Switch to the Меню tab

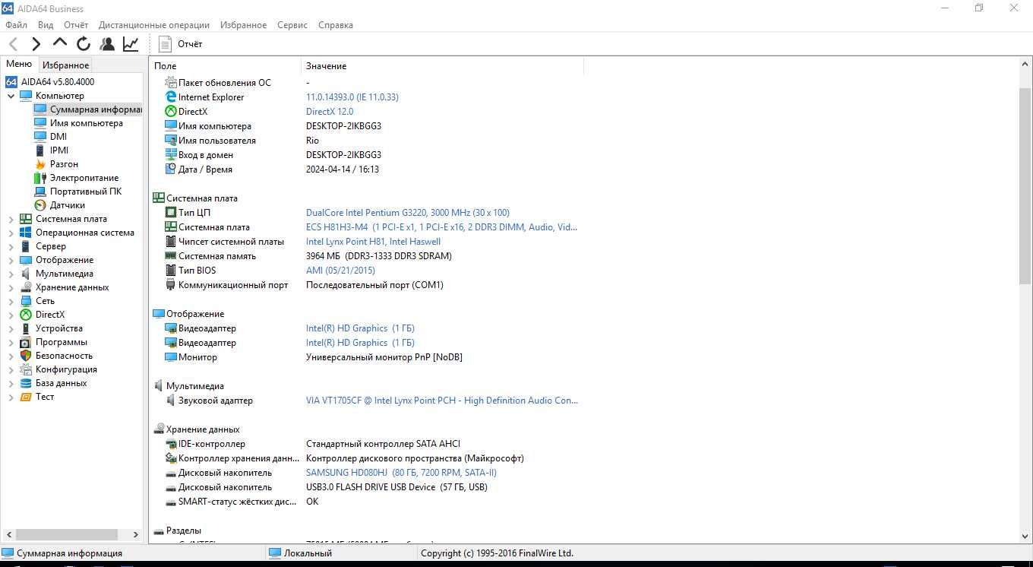click(x=19, y=65)
